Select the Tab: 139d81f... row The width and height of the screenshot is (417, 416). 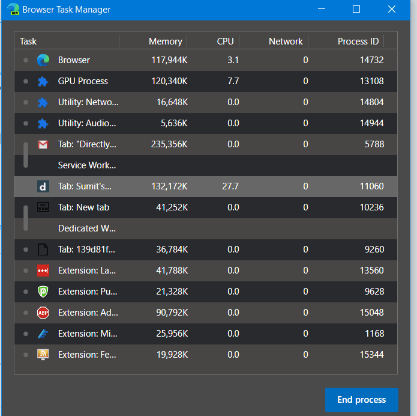click(x=206, y=249)
